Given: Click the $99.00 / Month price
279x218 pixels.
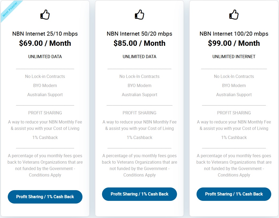Looking at the screenshot, I should (234, 43).
